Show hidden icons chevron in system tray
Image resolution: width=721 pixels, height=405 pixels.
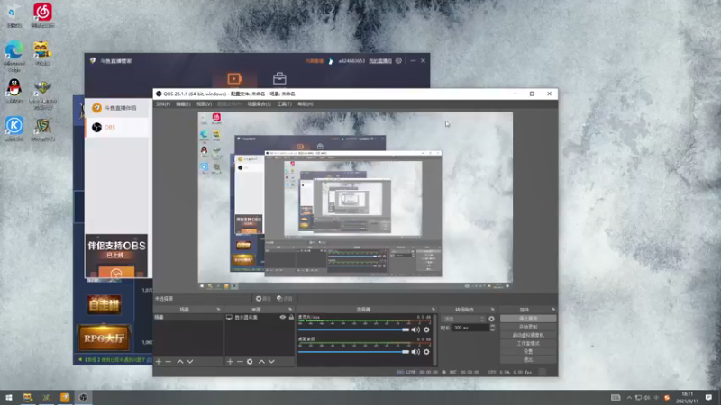[x=629, y=398]
